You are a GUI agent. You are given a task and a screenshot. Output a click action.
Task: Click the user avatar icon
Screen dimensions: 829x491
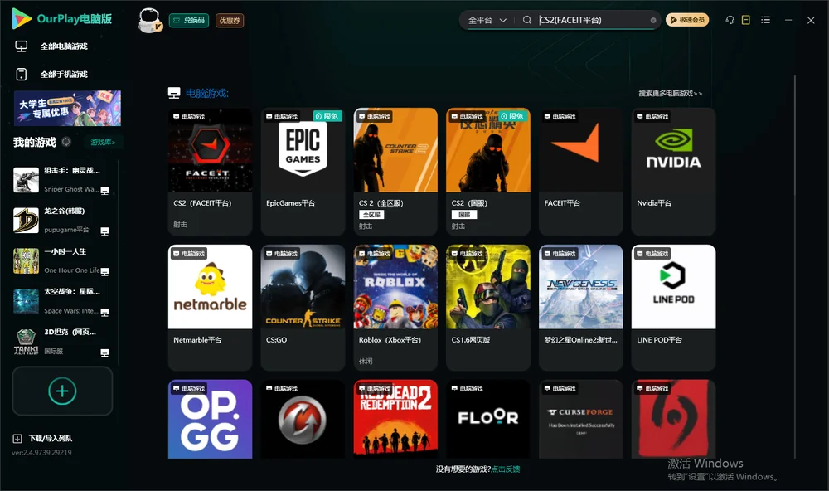[x=149, y=21]
